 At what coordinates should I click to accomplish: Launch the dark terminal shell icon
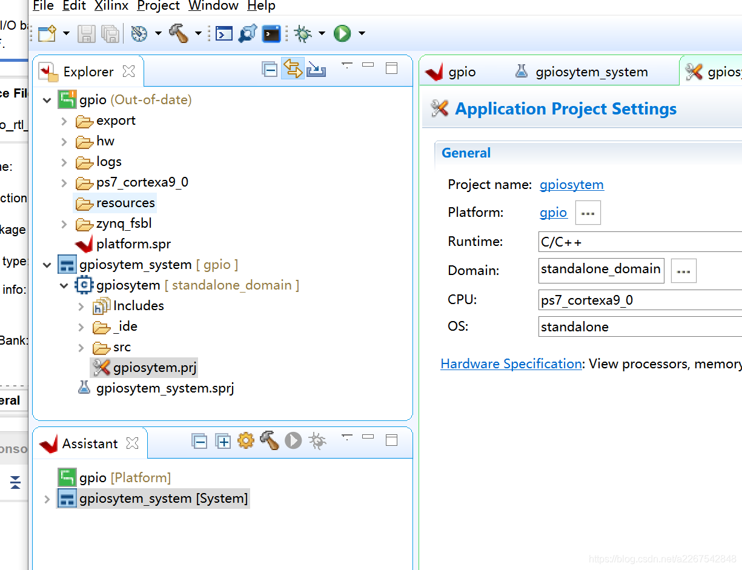point(271,33)
